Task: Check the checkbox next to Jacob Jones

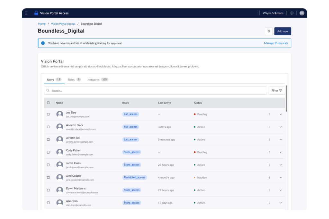Action: [x=48, y=164]
